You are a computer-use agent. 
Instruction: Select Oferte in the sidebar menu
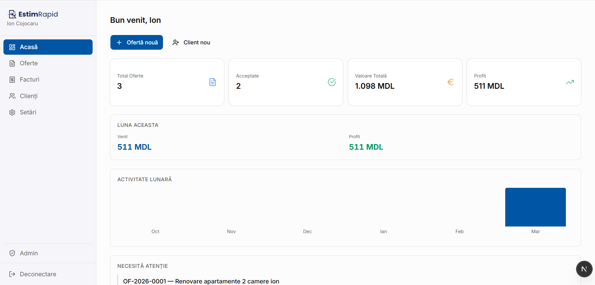28,63
